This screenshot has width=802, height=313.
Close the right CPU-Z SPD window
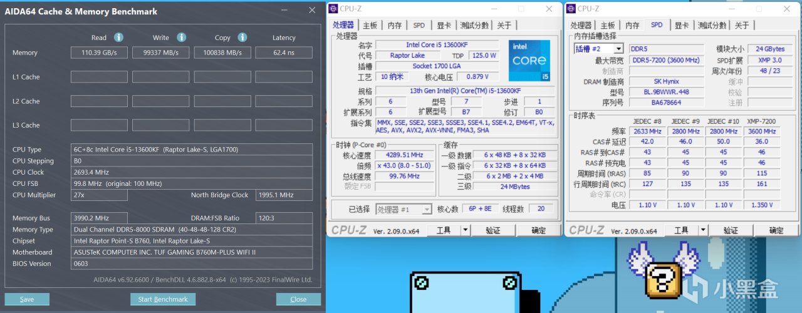(788, 8)
